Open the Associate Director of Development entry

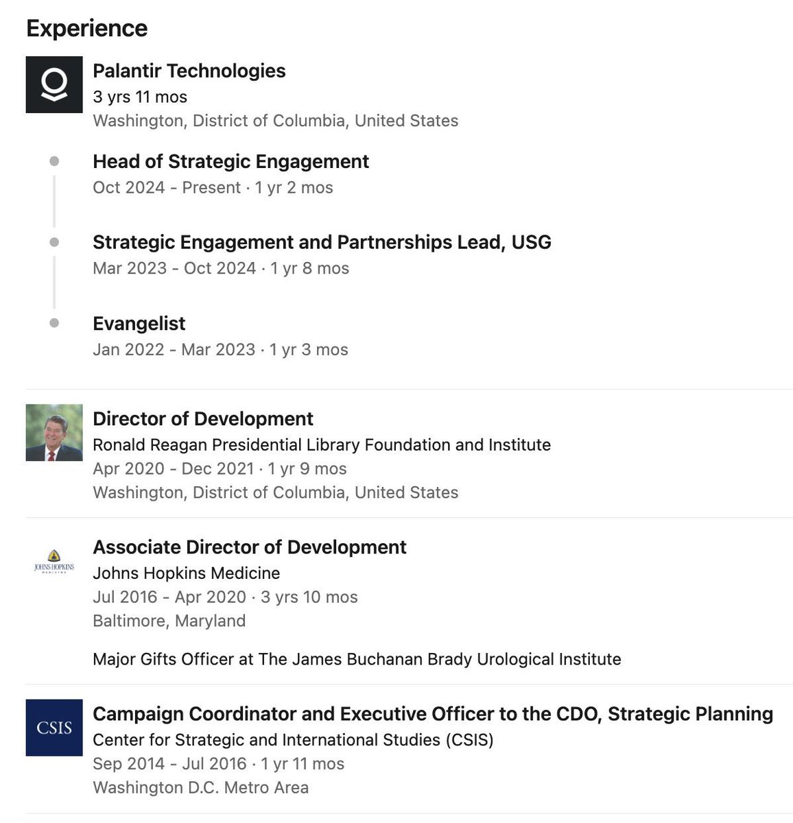click(x=250, y=547)
